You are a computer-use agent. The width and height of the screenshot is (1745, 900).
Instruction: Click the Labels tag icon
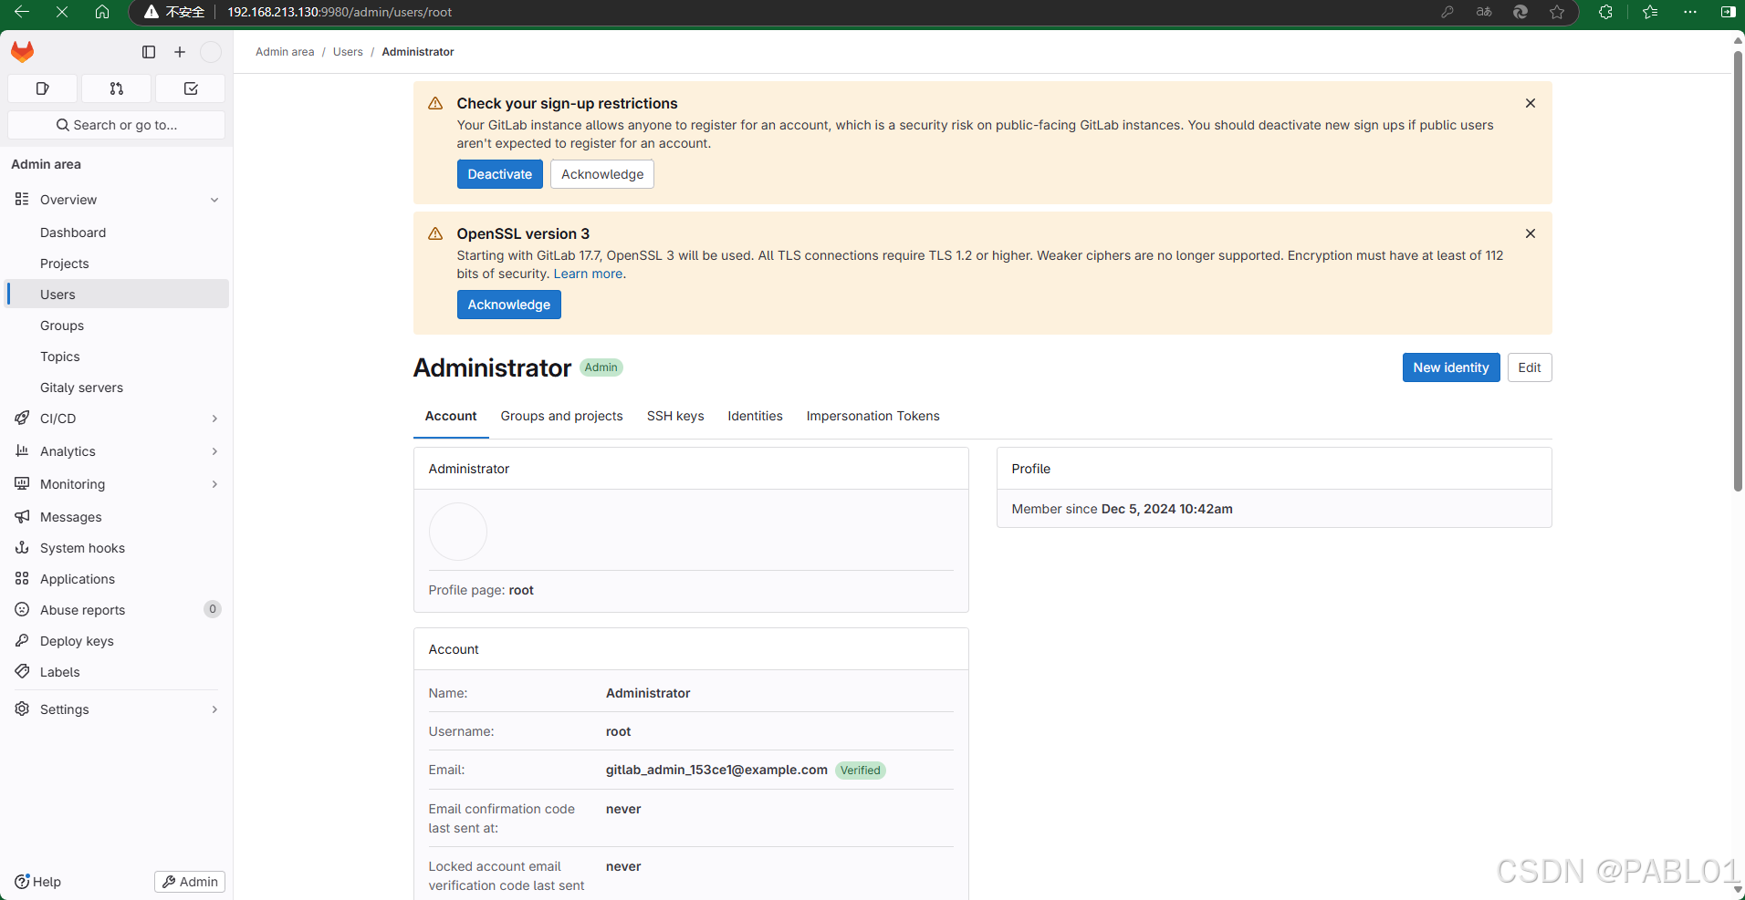coord(22,671)
